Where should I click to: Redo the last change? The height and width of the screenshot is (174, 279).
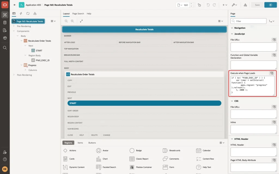[214, 5]
